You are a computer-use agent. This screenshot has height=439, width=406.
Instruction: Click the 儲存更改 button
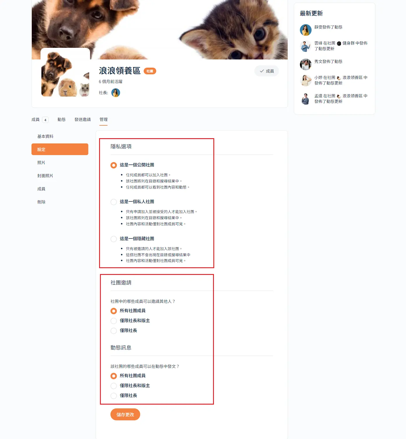coord(125,415)
